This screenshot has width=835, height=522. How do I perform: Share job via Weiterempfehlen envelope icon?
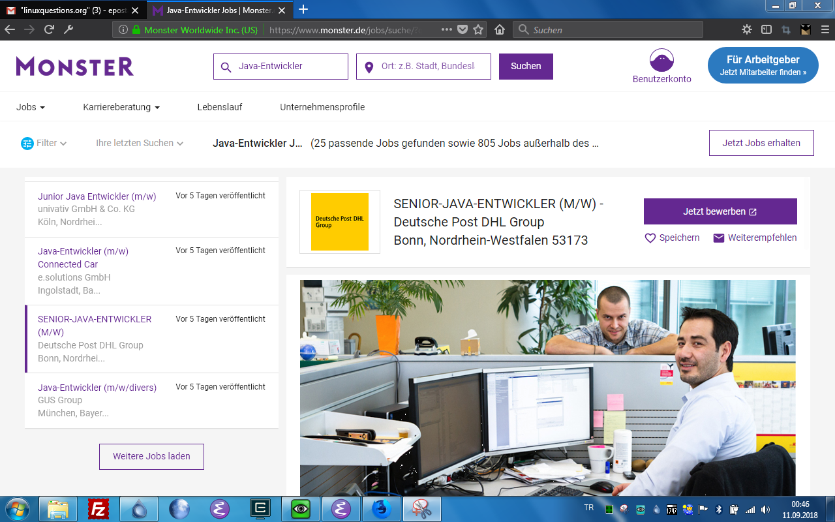[719, 238]
